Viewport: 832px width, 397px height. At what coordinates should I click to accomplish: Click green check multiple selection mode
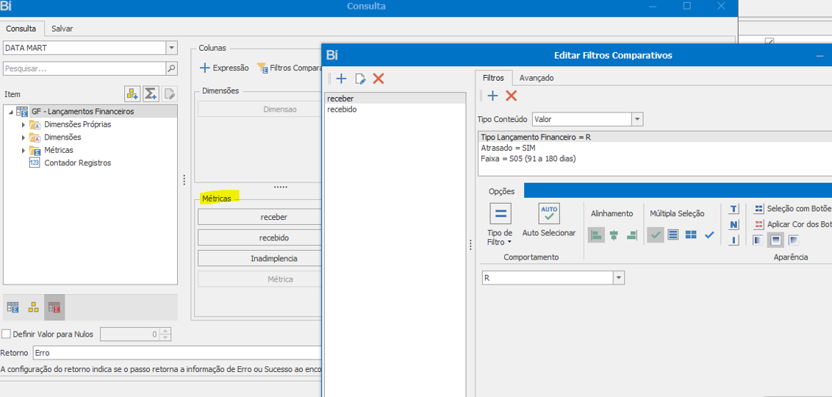pos(656,235)
